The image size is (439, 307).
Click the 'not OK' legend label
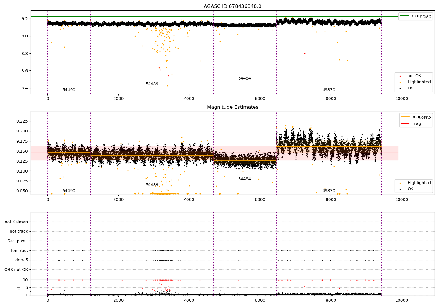tap(414, 76)
